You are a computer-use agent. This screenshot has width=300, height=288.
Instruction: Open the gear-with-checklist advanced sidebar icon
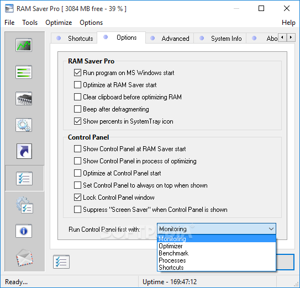point(24,205)
